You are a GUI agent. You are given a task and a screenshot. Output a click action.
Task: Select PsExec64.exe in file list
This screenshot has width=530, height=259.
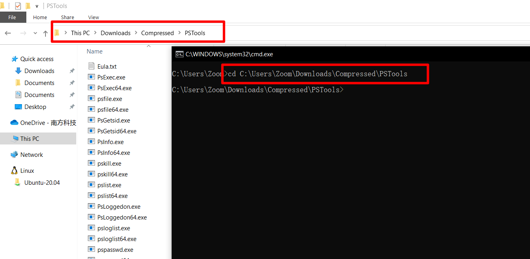[x=115, y=88]
